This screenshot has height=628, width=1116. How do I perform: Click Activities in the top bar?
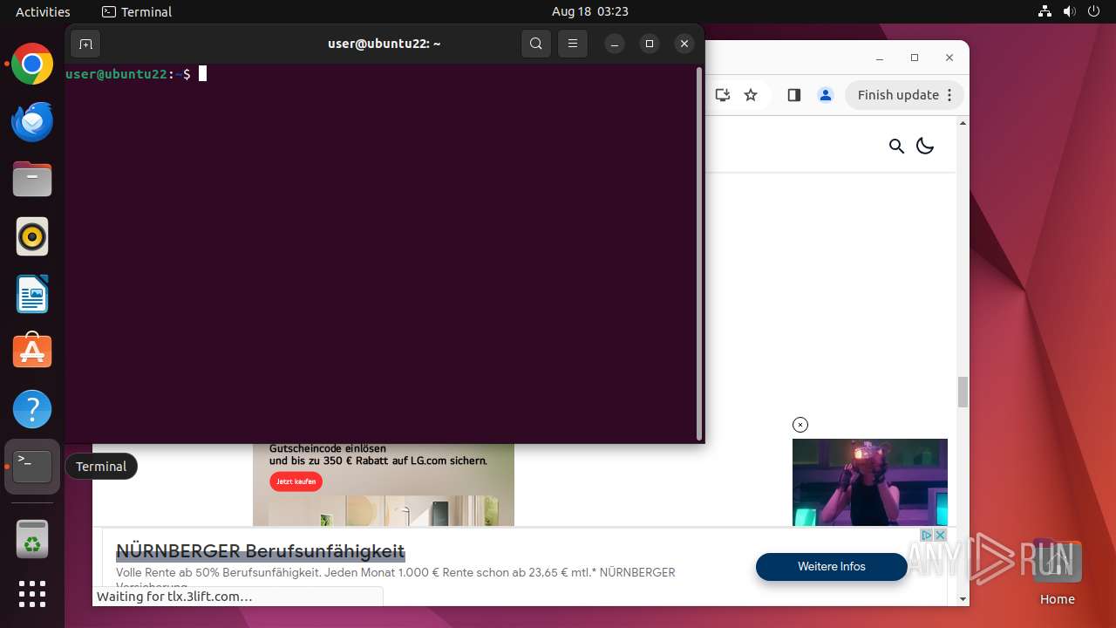[43, 11]
